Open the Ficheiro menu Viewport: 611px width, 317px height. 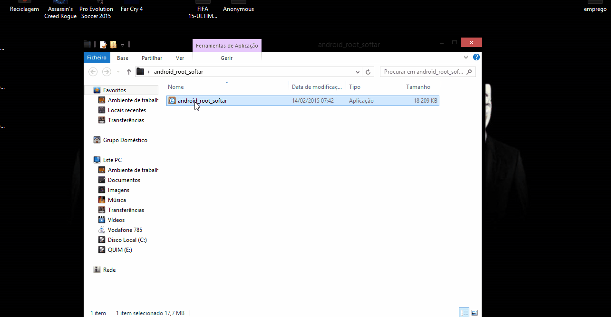97,58
